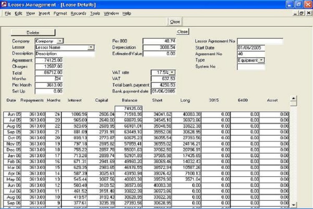Click the scrollbar down arrow

[293, 205]
